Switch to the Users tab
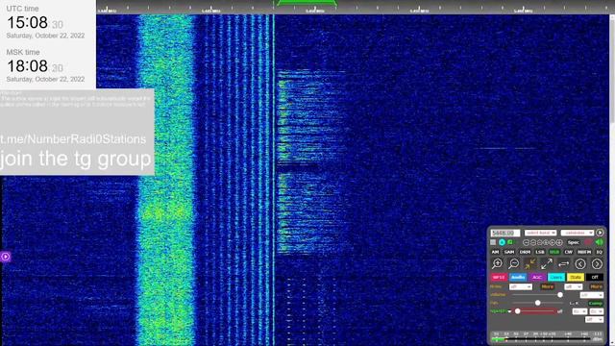 point(556,278)
